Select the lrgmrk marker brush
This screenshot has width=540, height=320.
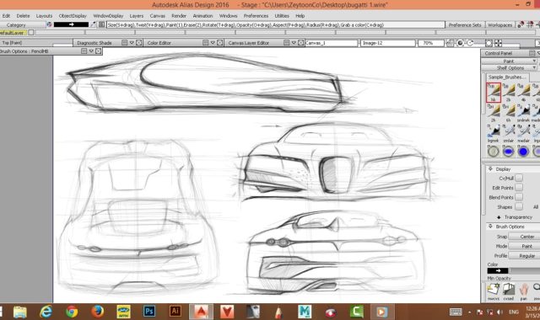(x=493, y=133)
